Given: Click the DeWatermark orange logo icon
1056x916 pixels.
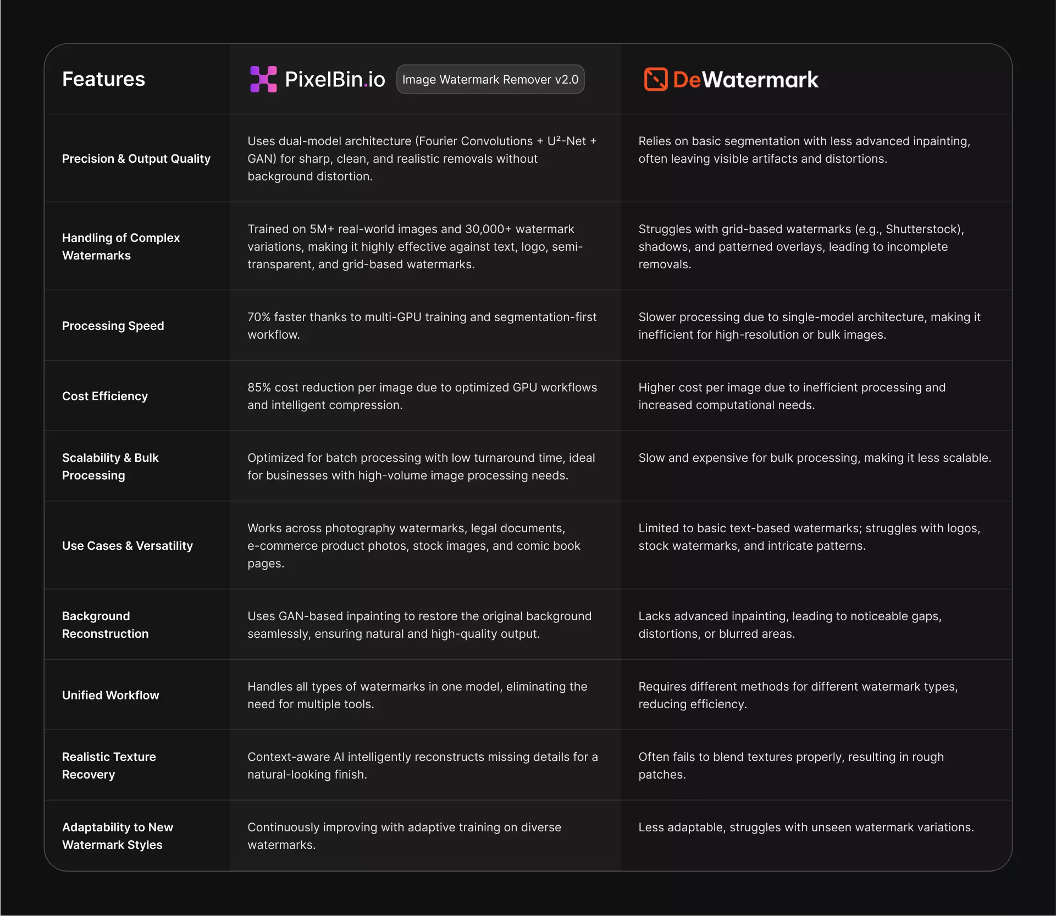Looking at the screenshot, I should (655, 79).
